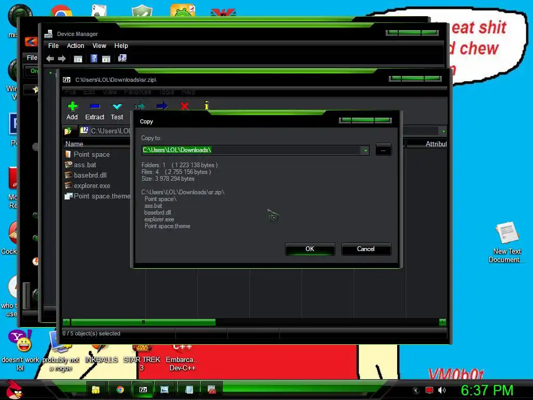Click the '0 / 5 object(s) selected' status text

point(91,333)
